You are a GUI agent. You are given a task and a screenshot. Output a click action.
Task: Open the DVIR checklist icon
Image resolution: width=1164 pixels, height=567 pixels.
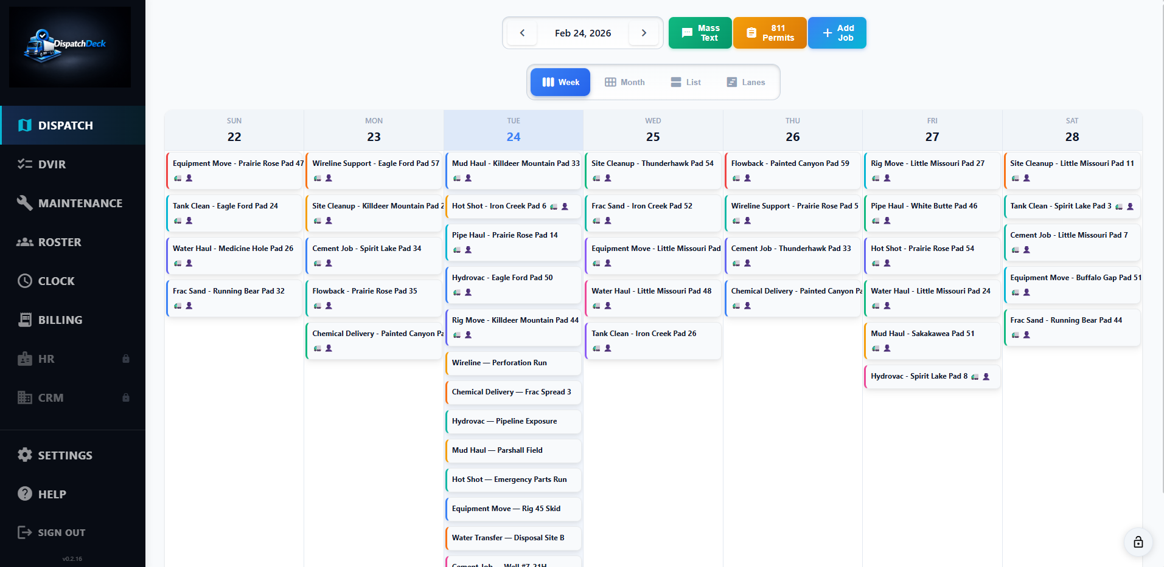[x=25, y=164]
